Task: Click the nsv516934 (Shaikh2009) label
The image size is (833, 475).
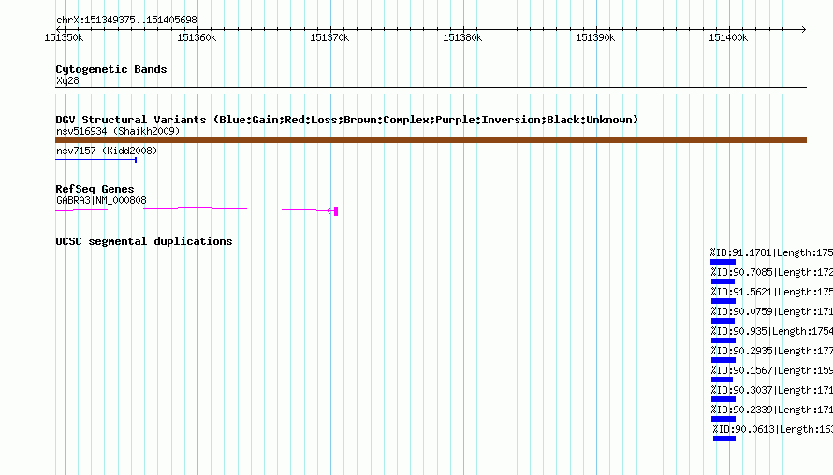Action: point(118,131)
